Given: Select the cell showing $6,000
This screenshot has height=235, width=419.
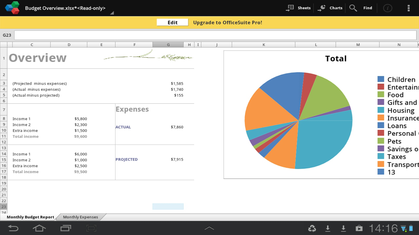Looking at the screenshot, I should point(81,154).
